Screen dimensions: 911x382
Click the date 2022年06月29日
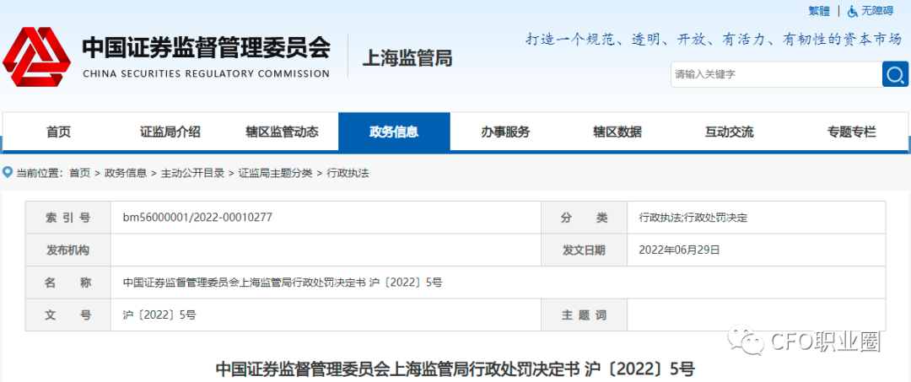point(679,250)
